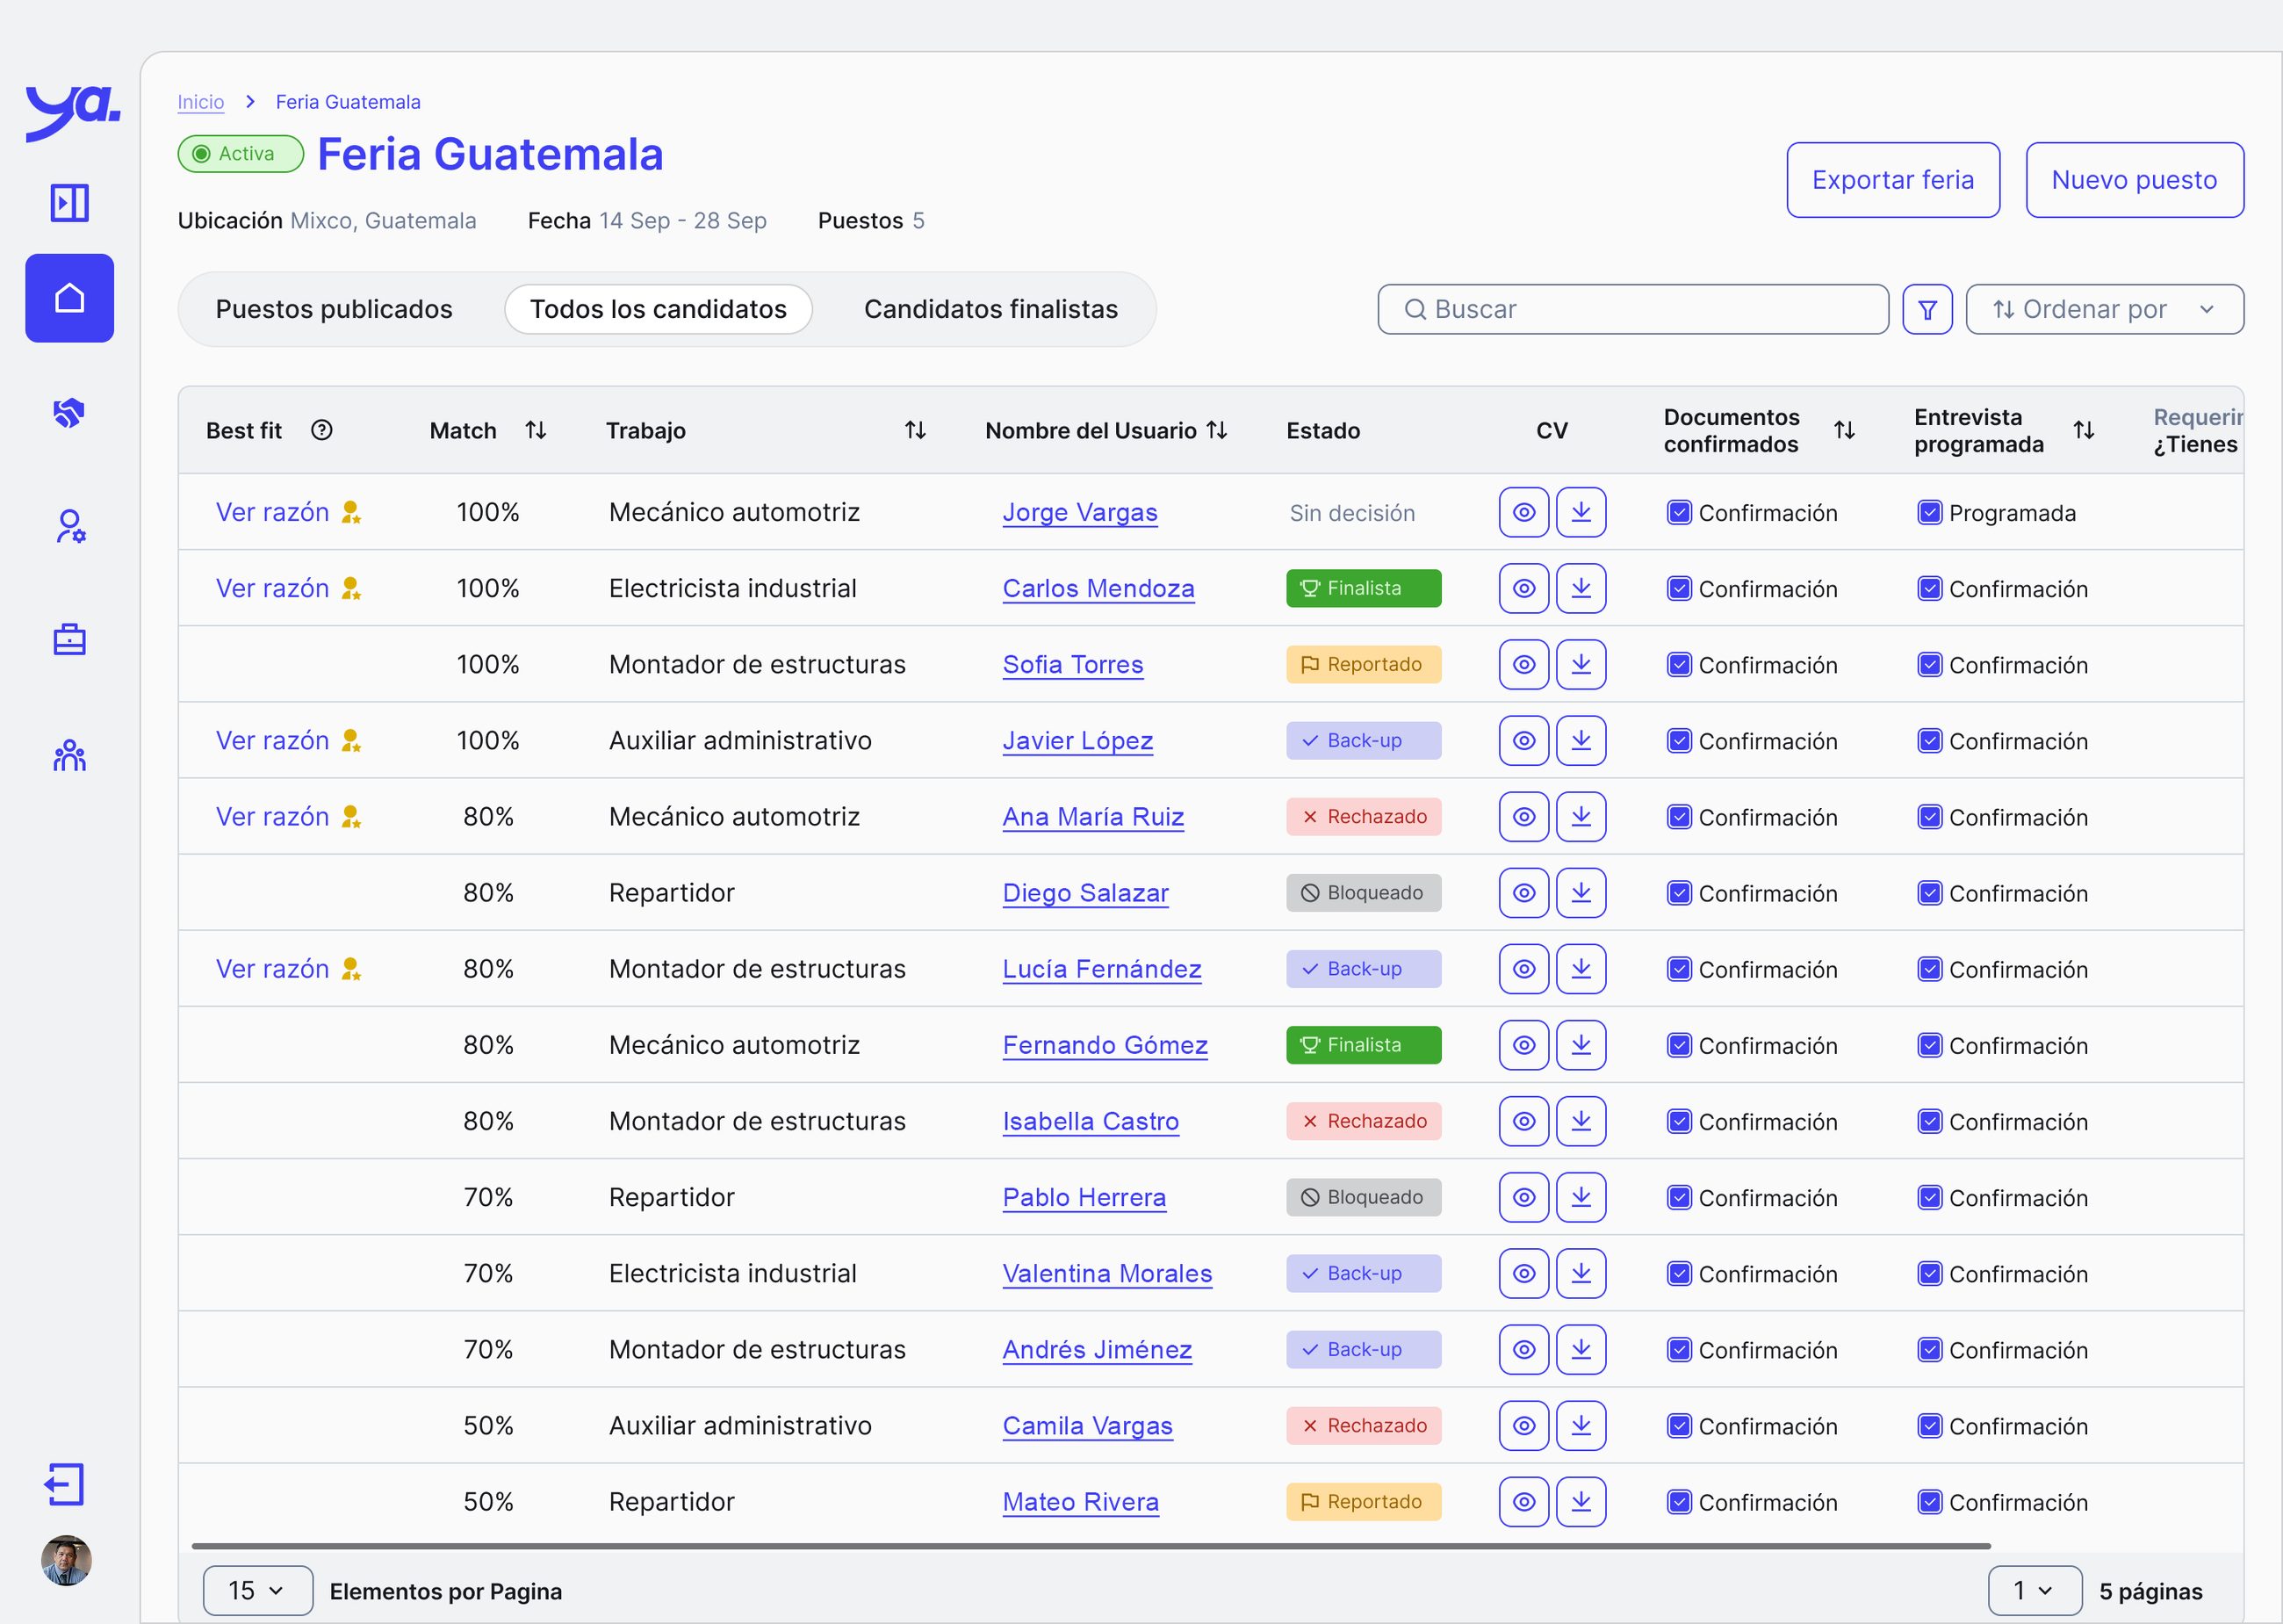The width and height of the screenshot is (2283, 1624).
Task: Click Feria Guatemala breadcrumb
Action: [348, 102]
